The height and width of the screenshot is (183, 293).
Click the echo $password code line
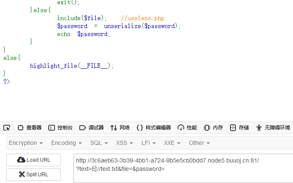pyautogui.click(x=84, y=34)
